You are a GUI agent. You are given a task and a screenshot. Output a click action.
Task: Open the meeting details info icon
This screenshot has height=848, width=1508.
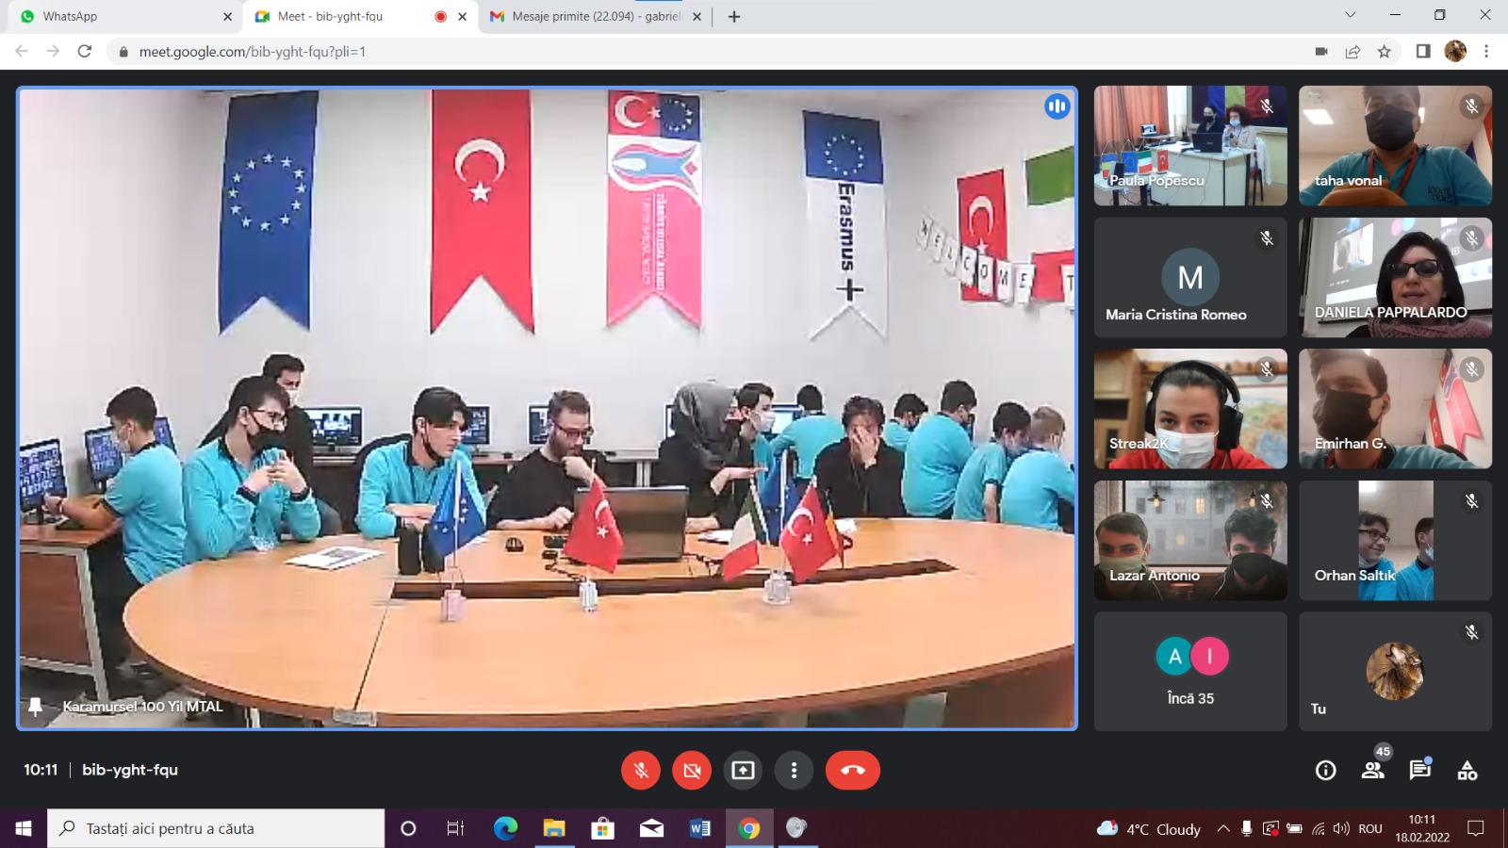coord(1325,771)
